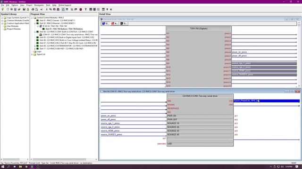
Task: Click the Epson_PowerLite tx$ signal field
Action: [267, 101]
